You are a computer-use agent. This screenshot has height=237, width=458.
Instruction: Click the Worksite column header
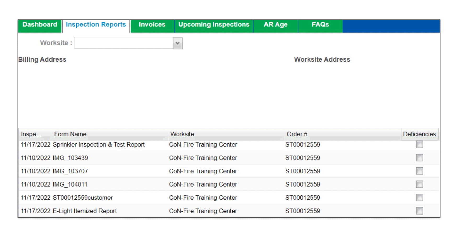pyautogui.click(x=182, y=134)
